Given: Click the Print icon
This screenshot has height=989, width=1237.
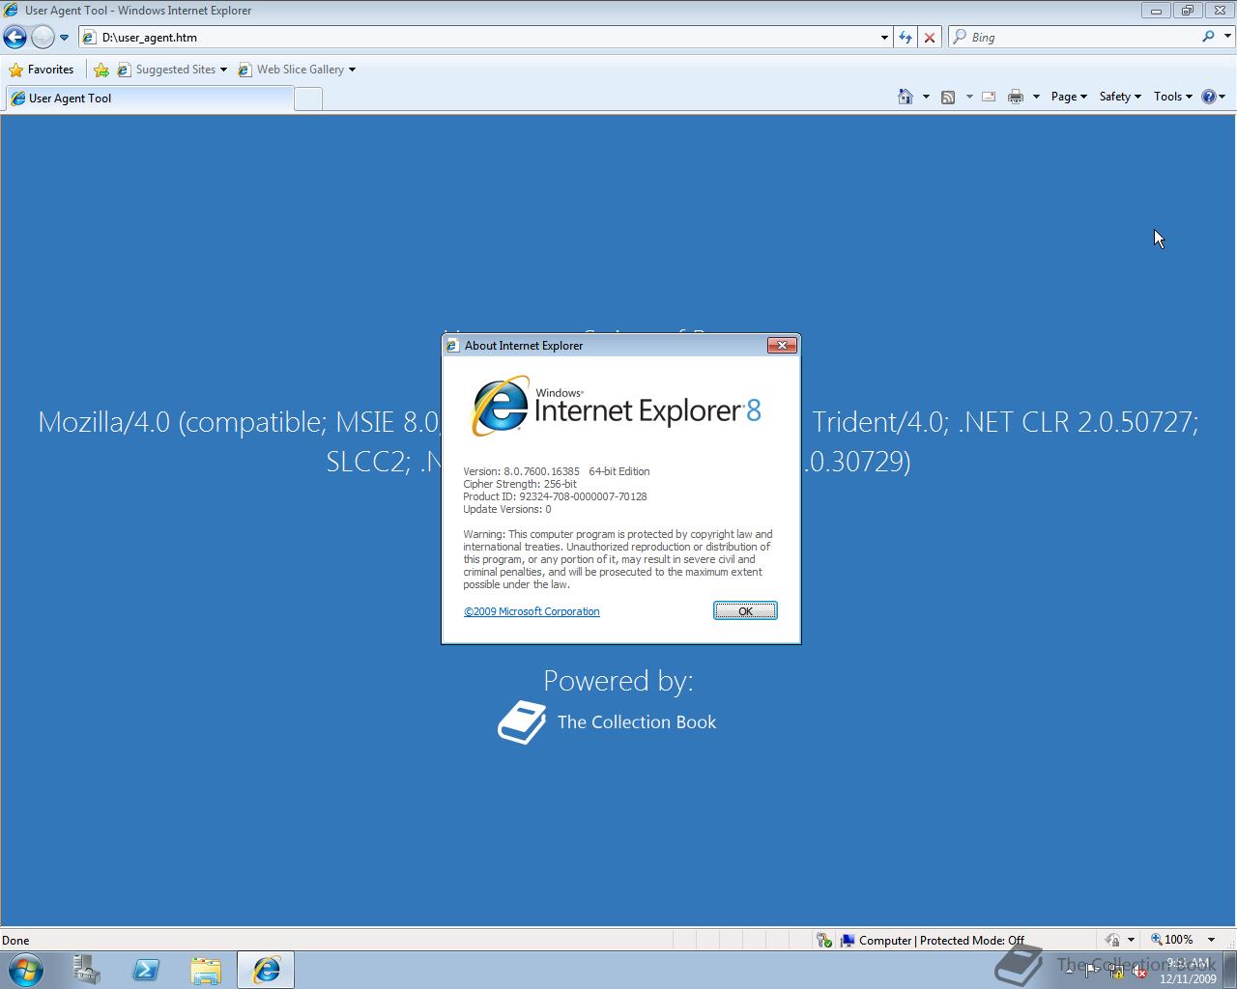Looking at the screenshot, I should coord(1016,97).
